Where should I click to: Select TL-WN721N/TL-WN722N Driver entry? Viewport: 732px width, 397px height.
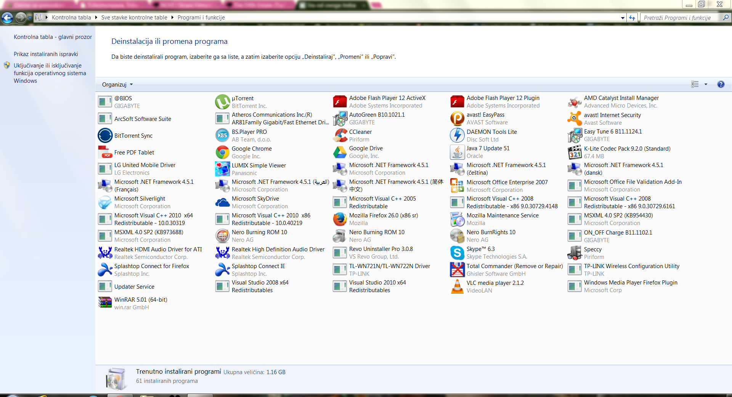pos(390,270)
